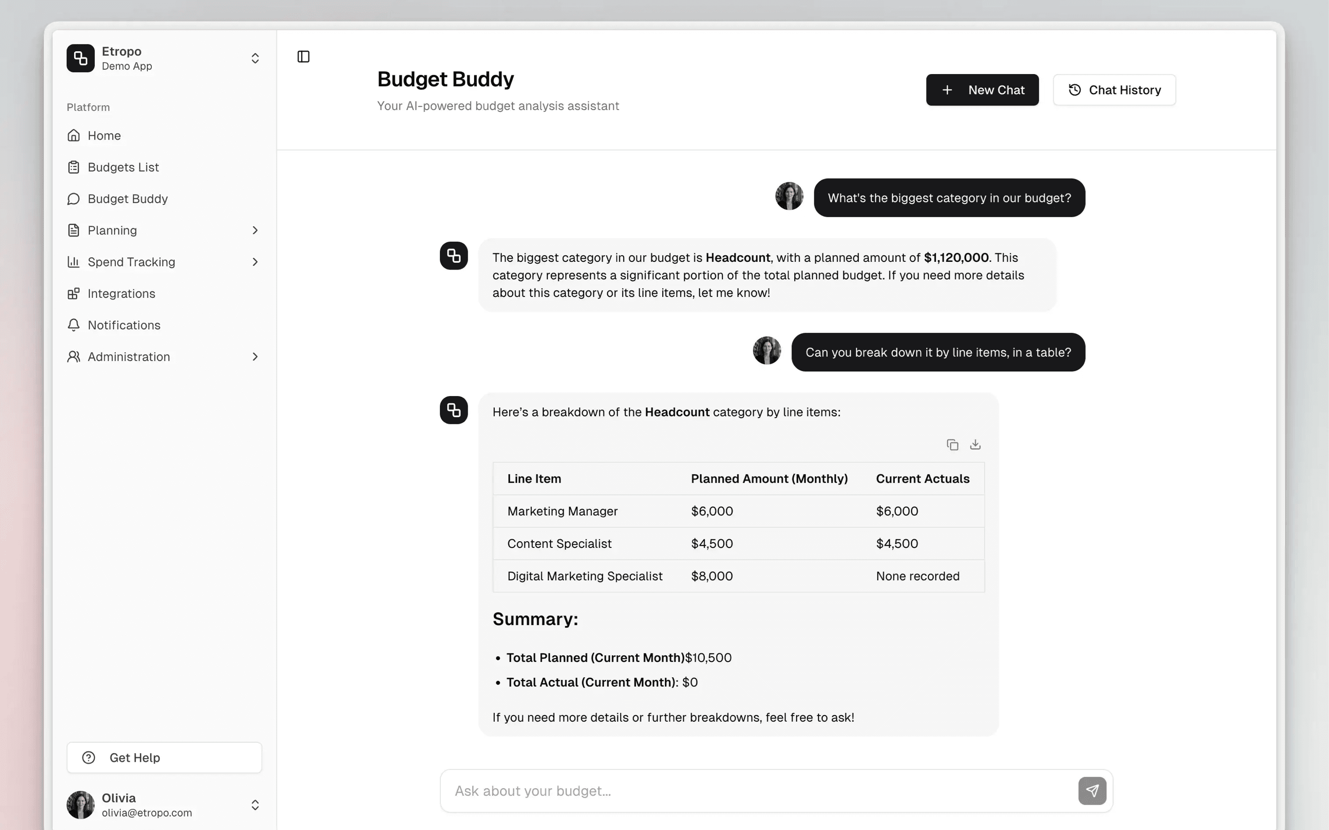Copy the Headcount table to clipboard
Viewport: 1329px width, 830px height.
952,445
